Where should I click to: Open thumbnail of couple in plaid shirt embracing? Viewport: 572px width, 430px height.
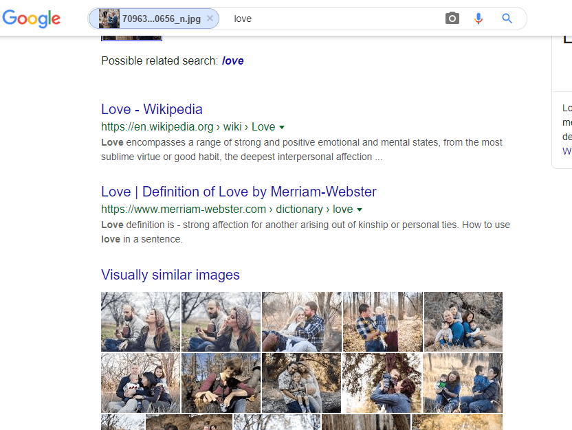coord(302,321)
